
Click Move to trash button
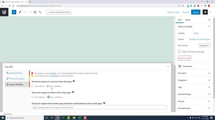pos(184,58)
